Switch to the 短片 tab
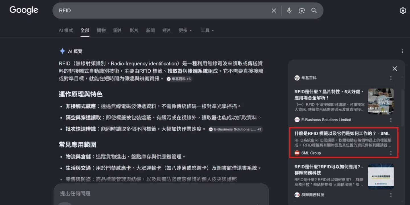This screenshot has height=205, width=410. pos(167,30)
